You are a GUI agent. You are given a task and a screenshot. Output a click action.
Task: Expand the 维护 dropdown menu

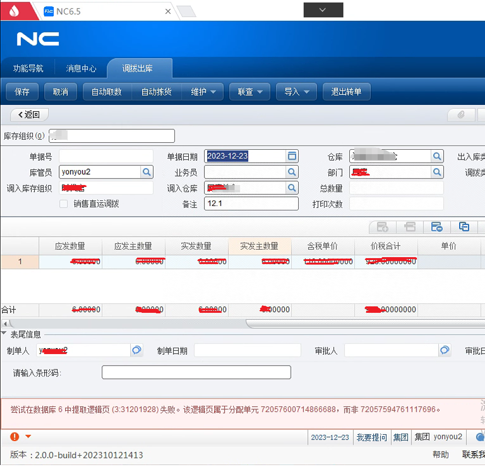point(203,92)
